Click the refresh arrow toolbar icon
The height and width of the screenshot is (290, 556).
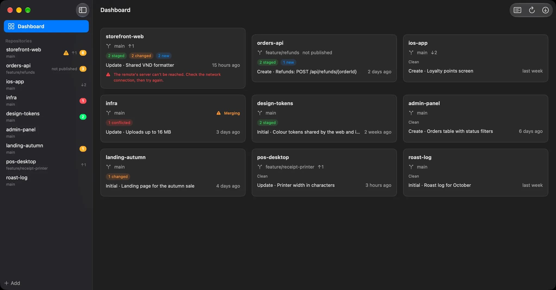[532, 10]
